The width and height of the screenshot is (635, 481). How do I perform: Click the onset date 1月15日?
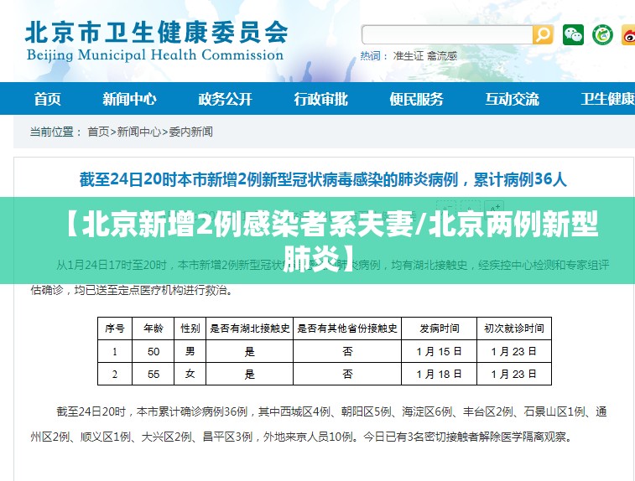point(439,352)
